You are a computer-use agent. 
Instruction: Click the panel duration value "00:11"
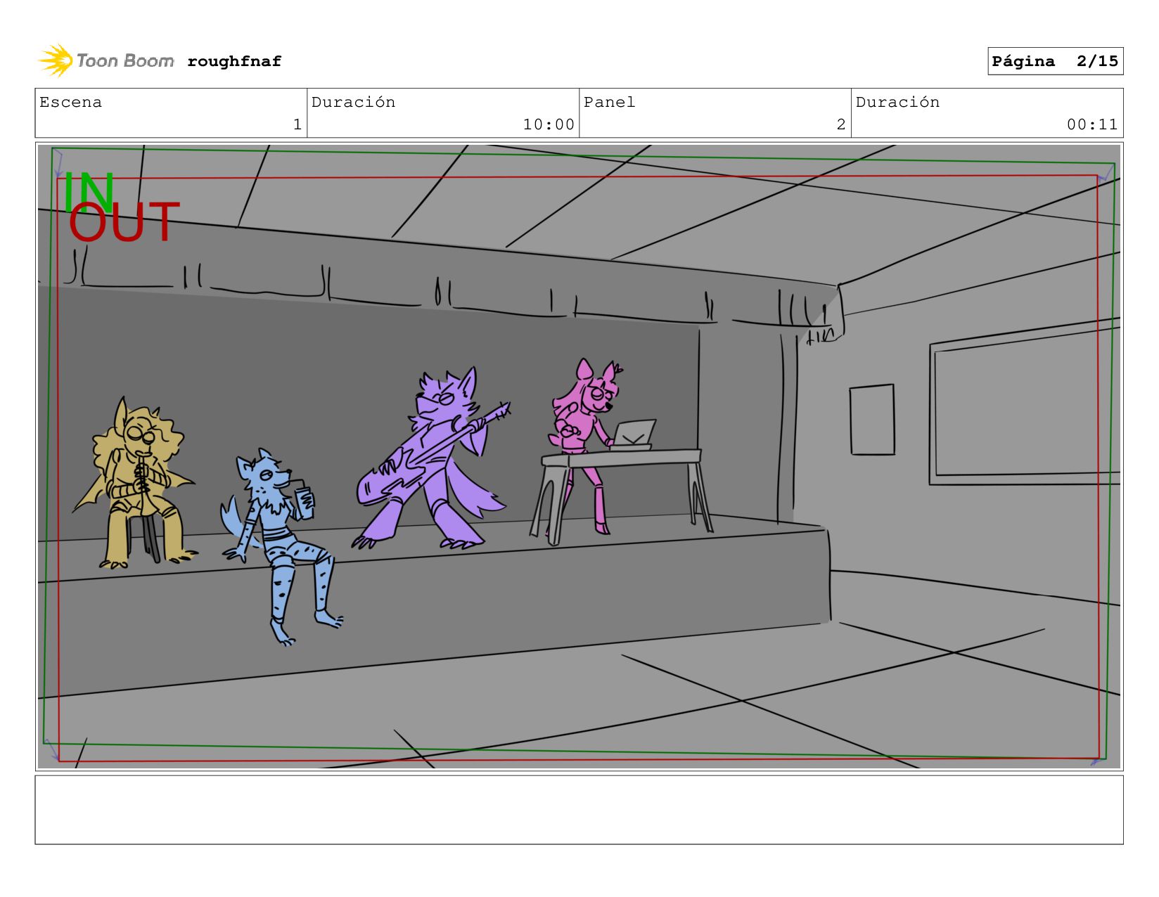click(x=1092, y=124)
